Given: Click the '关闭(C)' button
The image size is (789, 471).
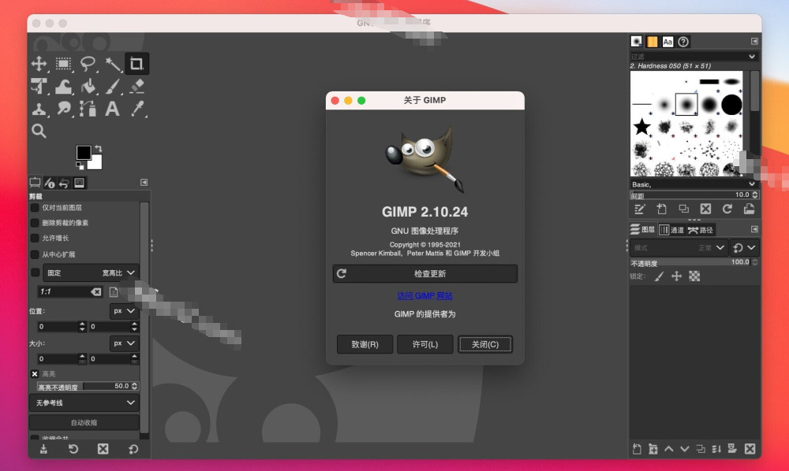Looking at the screenshot, I should point(485,344).
